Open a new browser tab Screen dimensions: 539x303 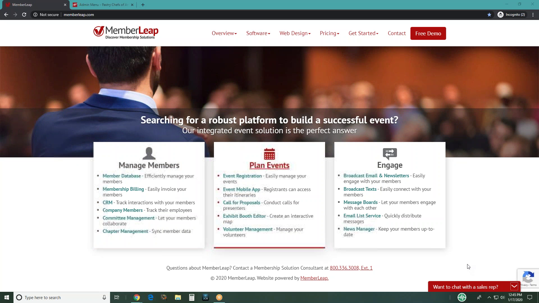[143, 5]
